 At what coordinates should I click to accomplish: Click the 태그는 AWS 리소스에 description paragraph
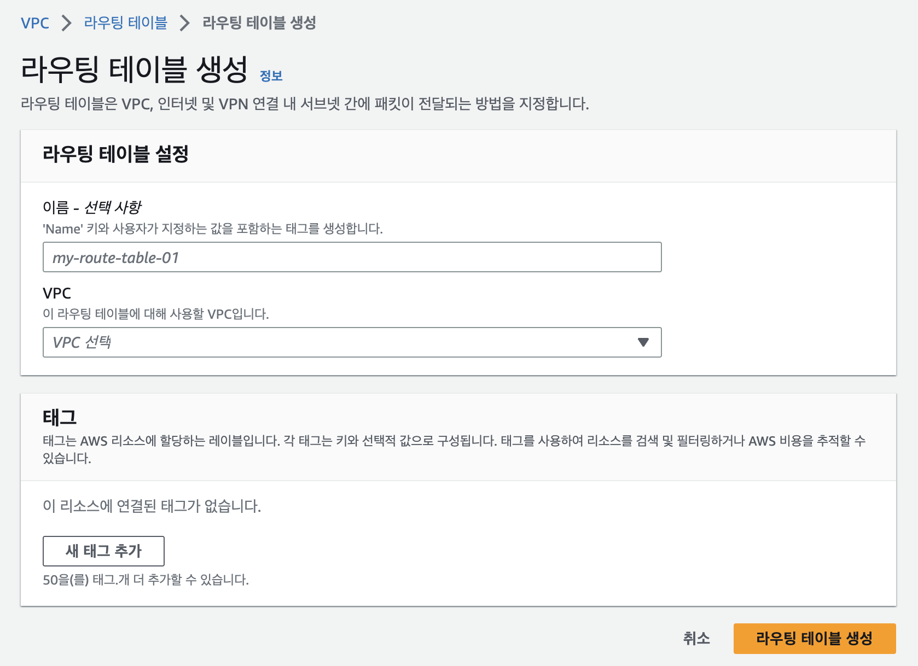click(x=454, y=449)
